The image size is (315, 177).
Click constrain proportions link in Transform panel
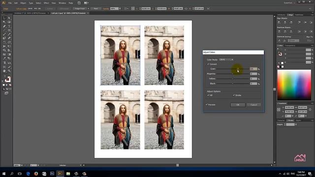click(310, 110)
